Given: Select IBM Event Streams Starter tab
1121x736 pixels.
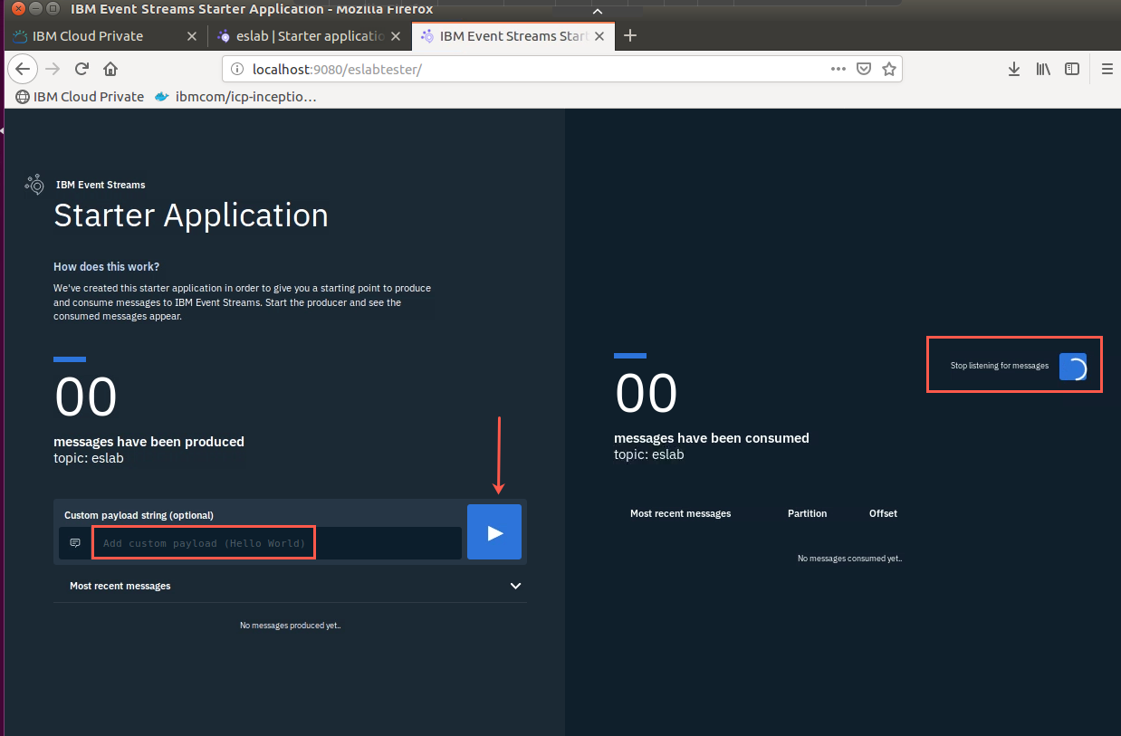Looking at the screenshot, I should [x=513, y=36].
